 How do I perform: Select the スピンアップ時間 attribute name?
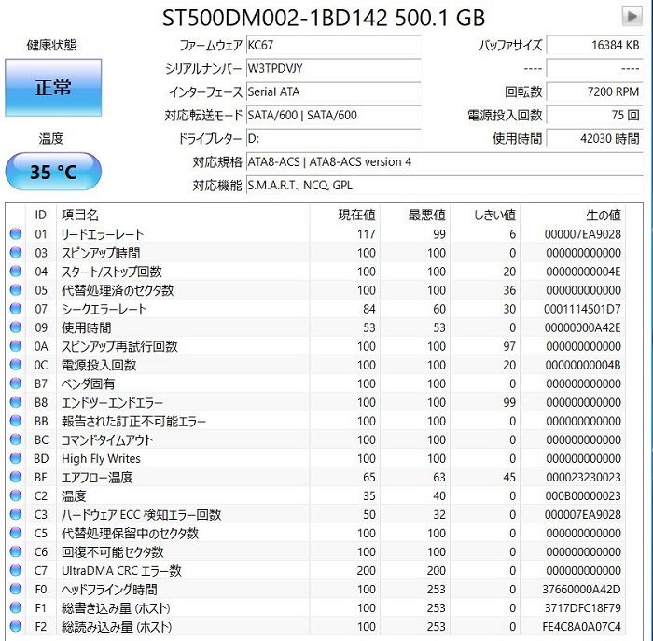101,253
